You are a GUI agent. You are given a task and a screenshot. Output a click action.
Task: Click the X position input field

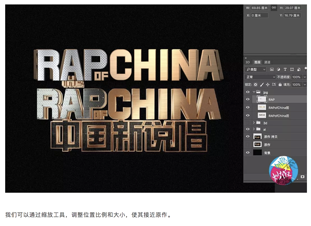260,15
